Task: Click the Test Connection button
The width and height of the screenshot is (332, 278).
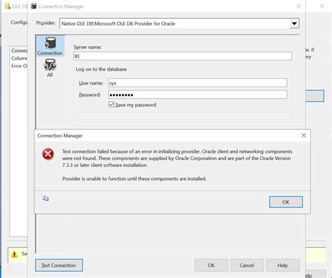Action: pos(59,265)
